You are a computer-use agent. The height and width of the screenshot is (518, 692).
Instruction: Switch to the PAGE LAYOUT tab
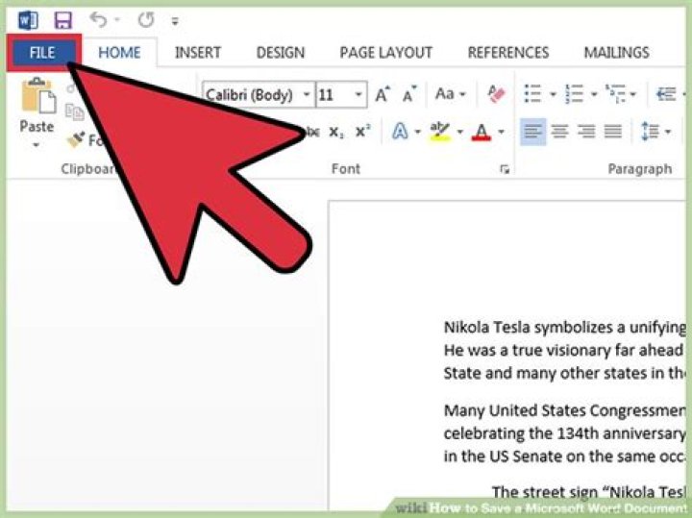[385, 53]
